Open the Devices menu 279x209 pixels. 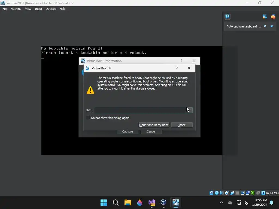point(51,9)
